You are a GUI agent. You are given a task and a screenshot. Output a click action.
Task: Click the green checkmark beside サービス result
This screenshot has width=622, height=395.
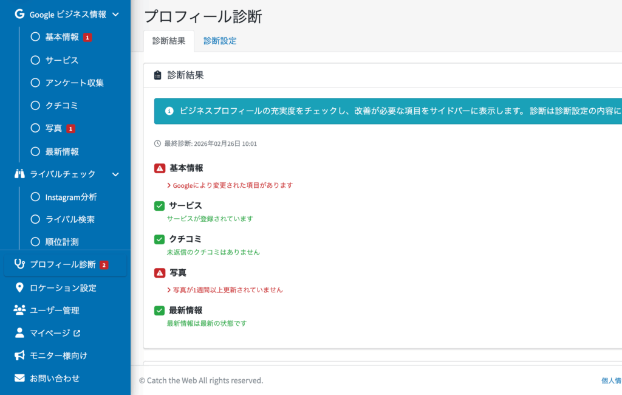point(160,206)
